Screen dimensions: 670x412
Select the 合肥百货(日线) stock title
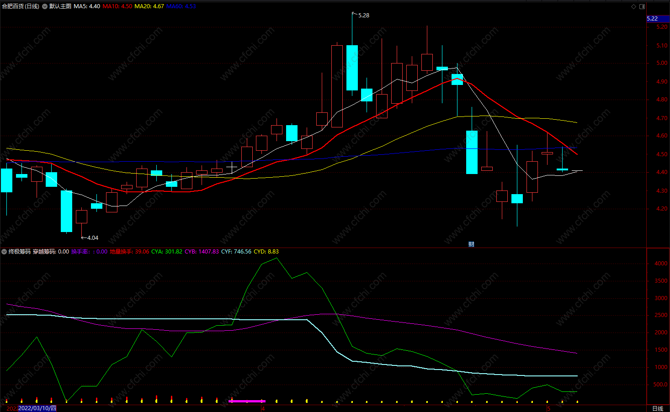point(20,6)
